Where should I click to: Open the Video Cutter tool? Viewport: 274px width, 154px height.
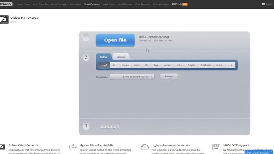point(108,4)
